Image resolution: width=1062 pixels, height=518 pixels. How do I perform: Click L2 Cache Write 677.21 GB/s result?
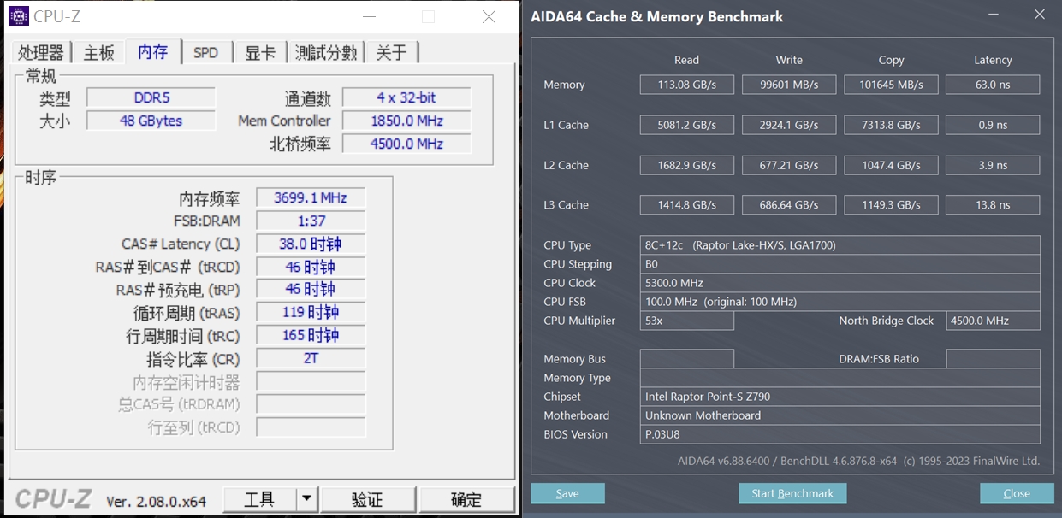[x=789, y=165]
